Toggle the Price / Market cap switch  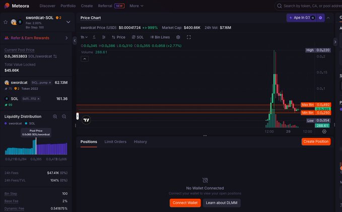point(118,37)
